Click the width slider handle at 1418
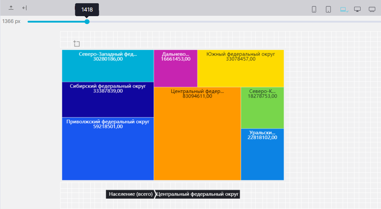Image resolution: width=381 pixels, height=209 pixels. click(x=87, y=22)
